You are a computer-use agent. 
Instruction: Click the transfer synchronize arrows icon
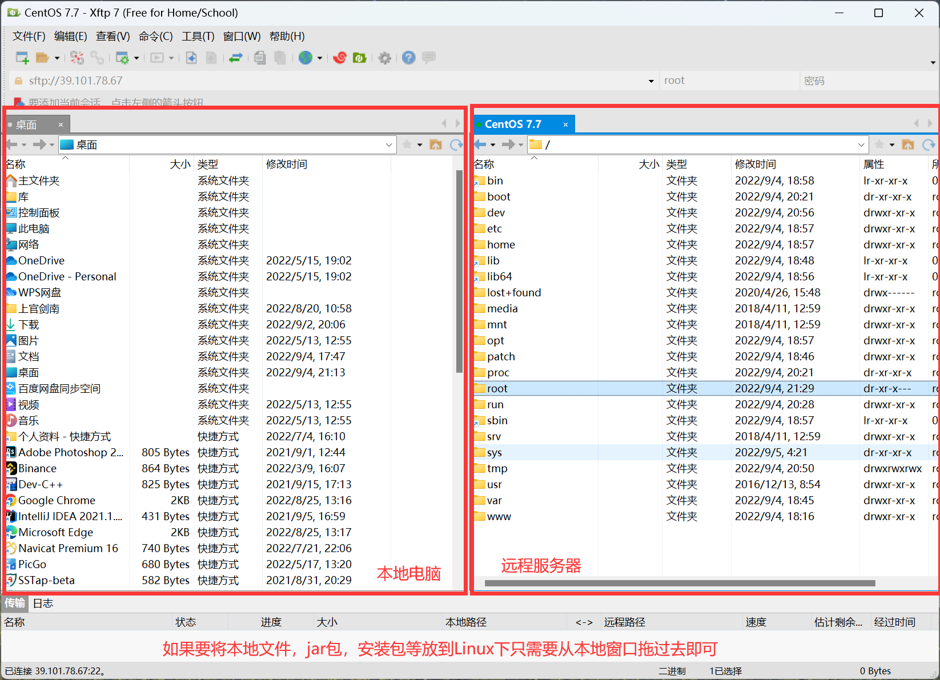[236, 58]
